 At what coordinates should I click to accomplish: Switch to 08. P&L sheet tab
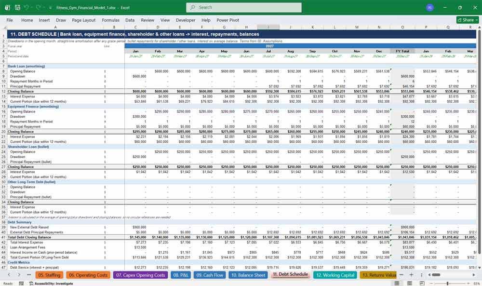coord(180,275)
